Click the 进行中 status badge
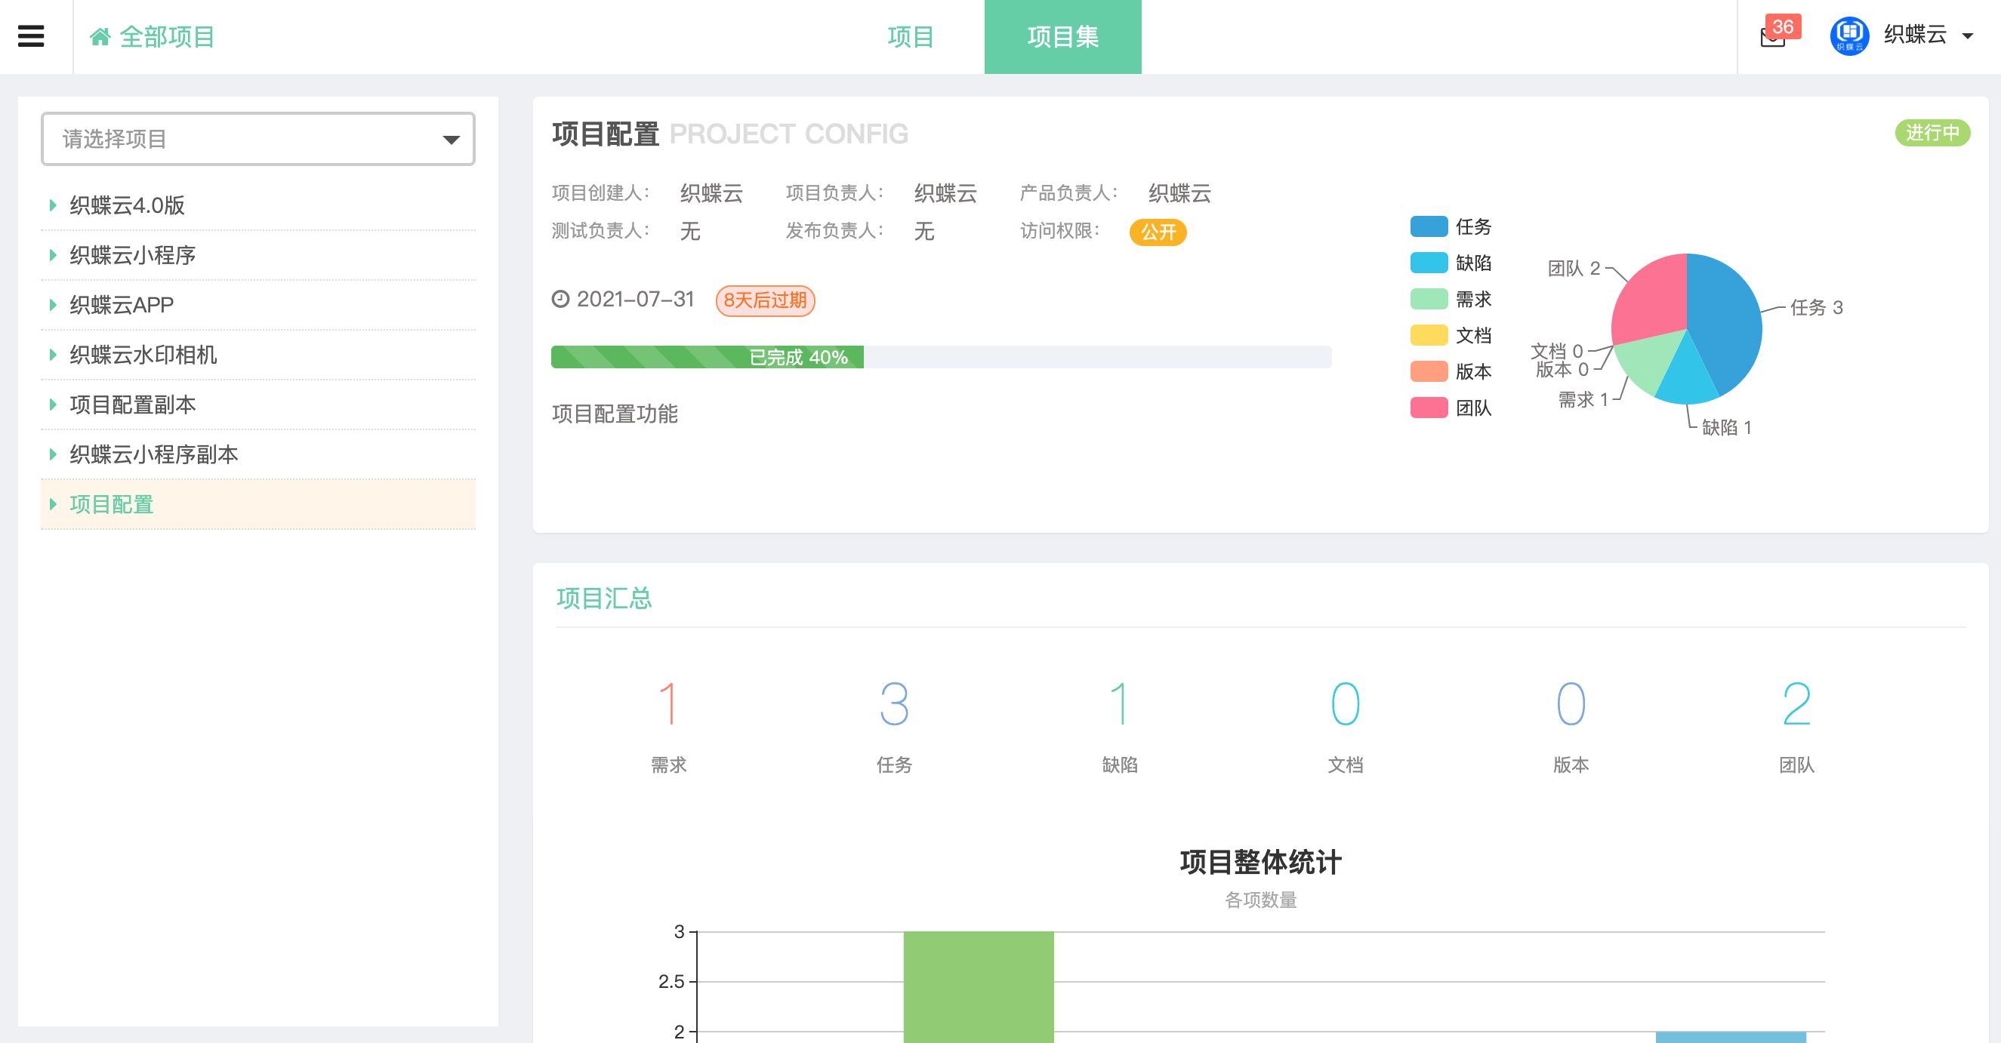This screenshot has height=1043, width=2001. click(1932, 133)
